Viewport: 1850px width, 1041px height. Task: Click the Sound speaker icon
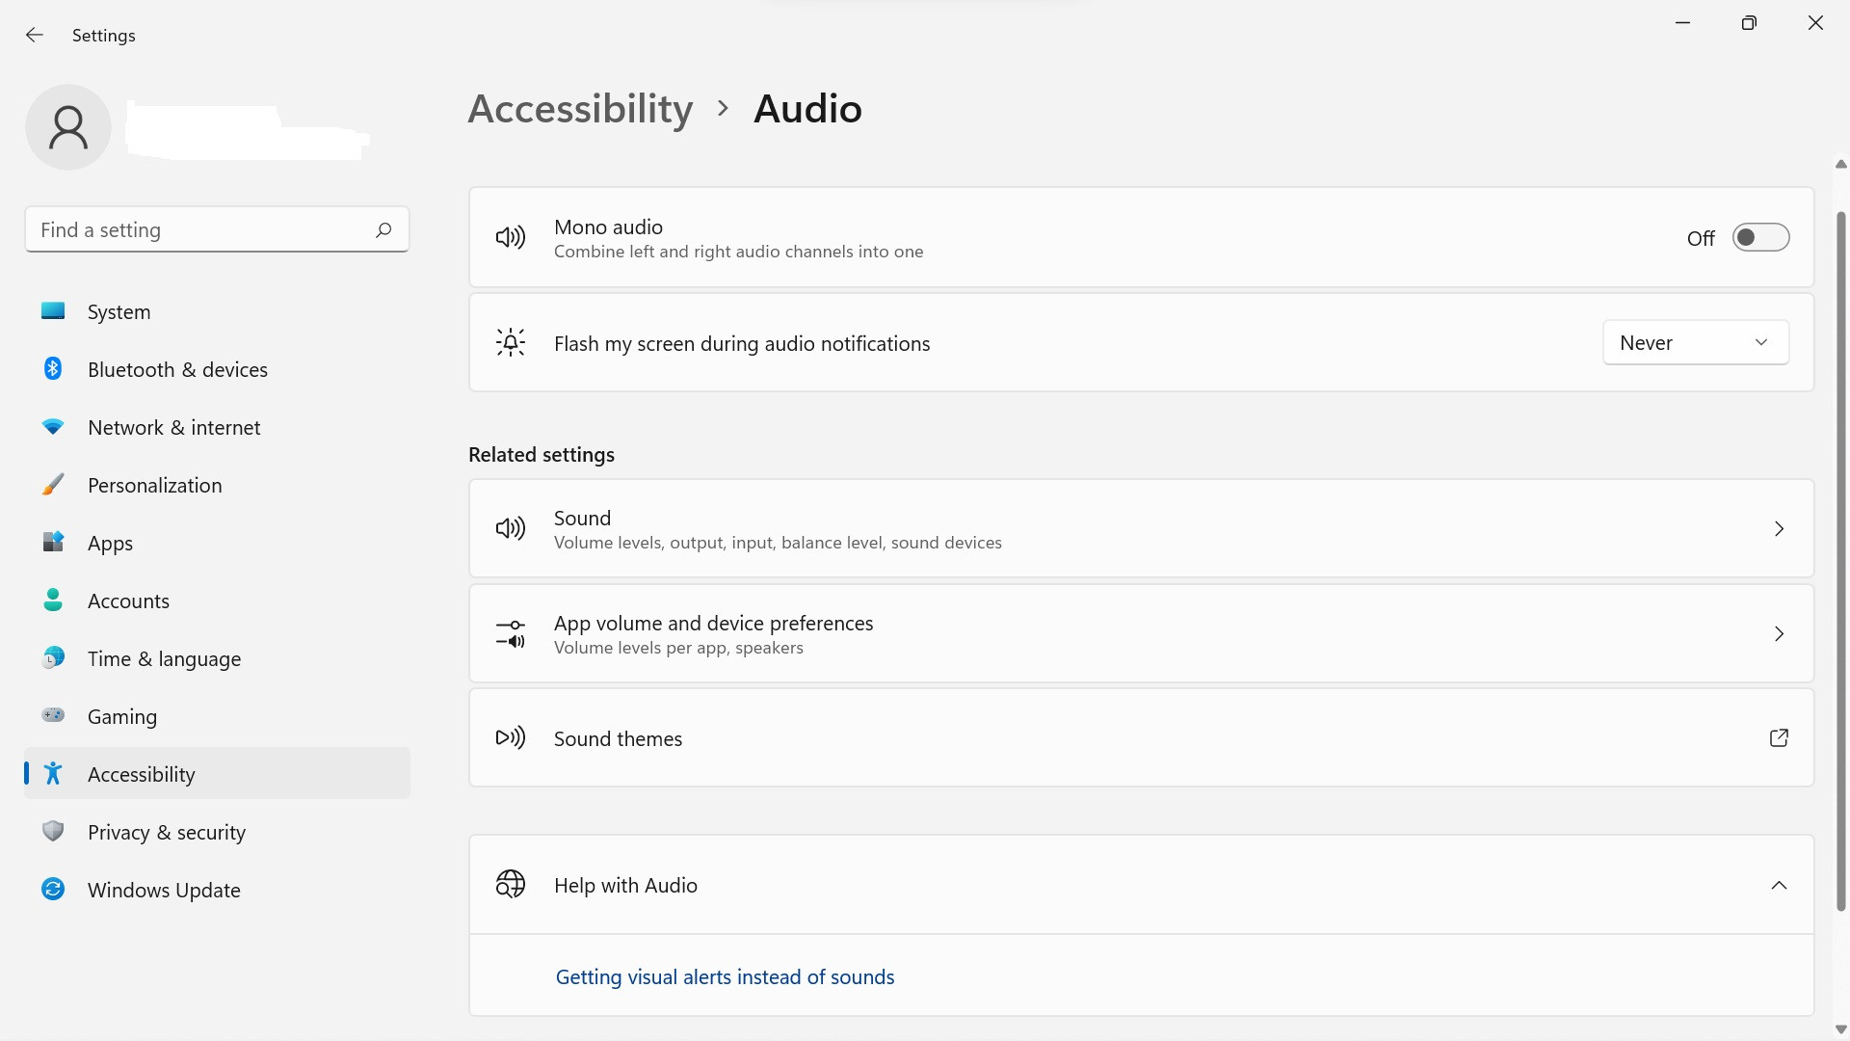point(511,528)
